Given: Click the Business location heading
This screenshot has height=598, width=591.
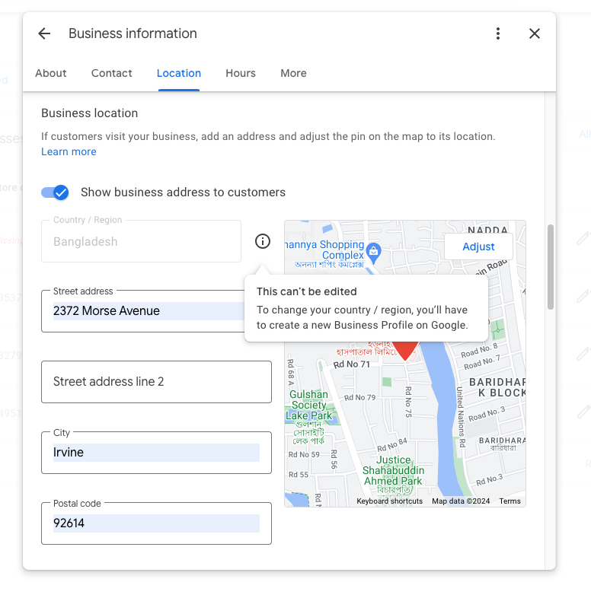Looking at the screenshot, I should [x=89, y=113].
